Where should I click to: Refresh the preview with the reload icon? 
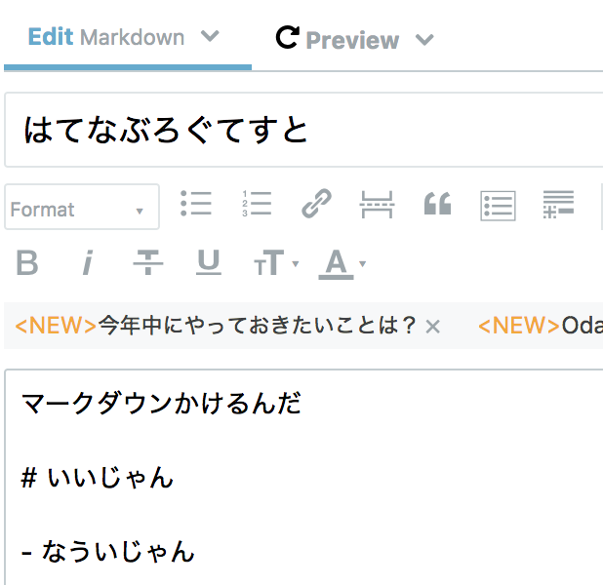[x=287, y=37]
